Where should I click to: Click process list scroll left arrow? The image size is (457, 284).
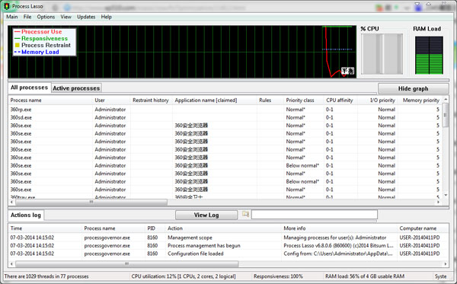11,202
